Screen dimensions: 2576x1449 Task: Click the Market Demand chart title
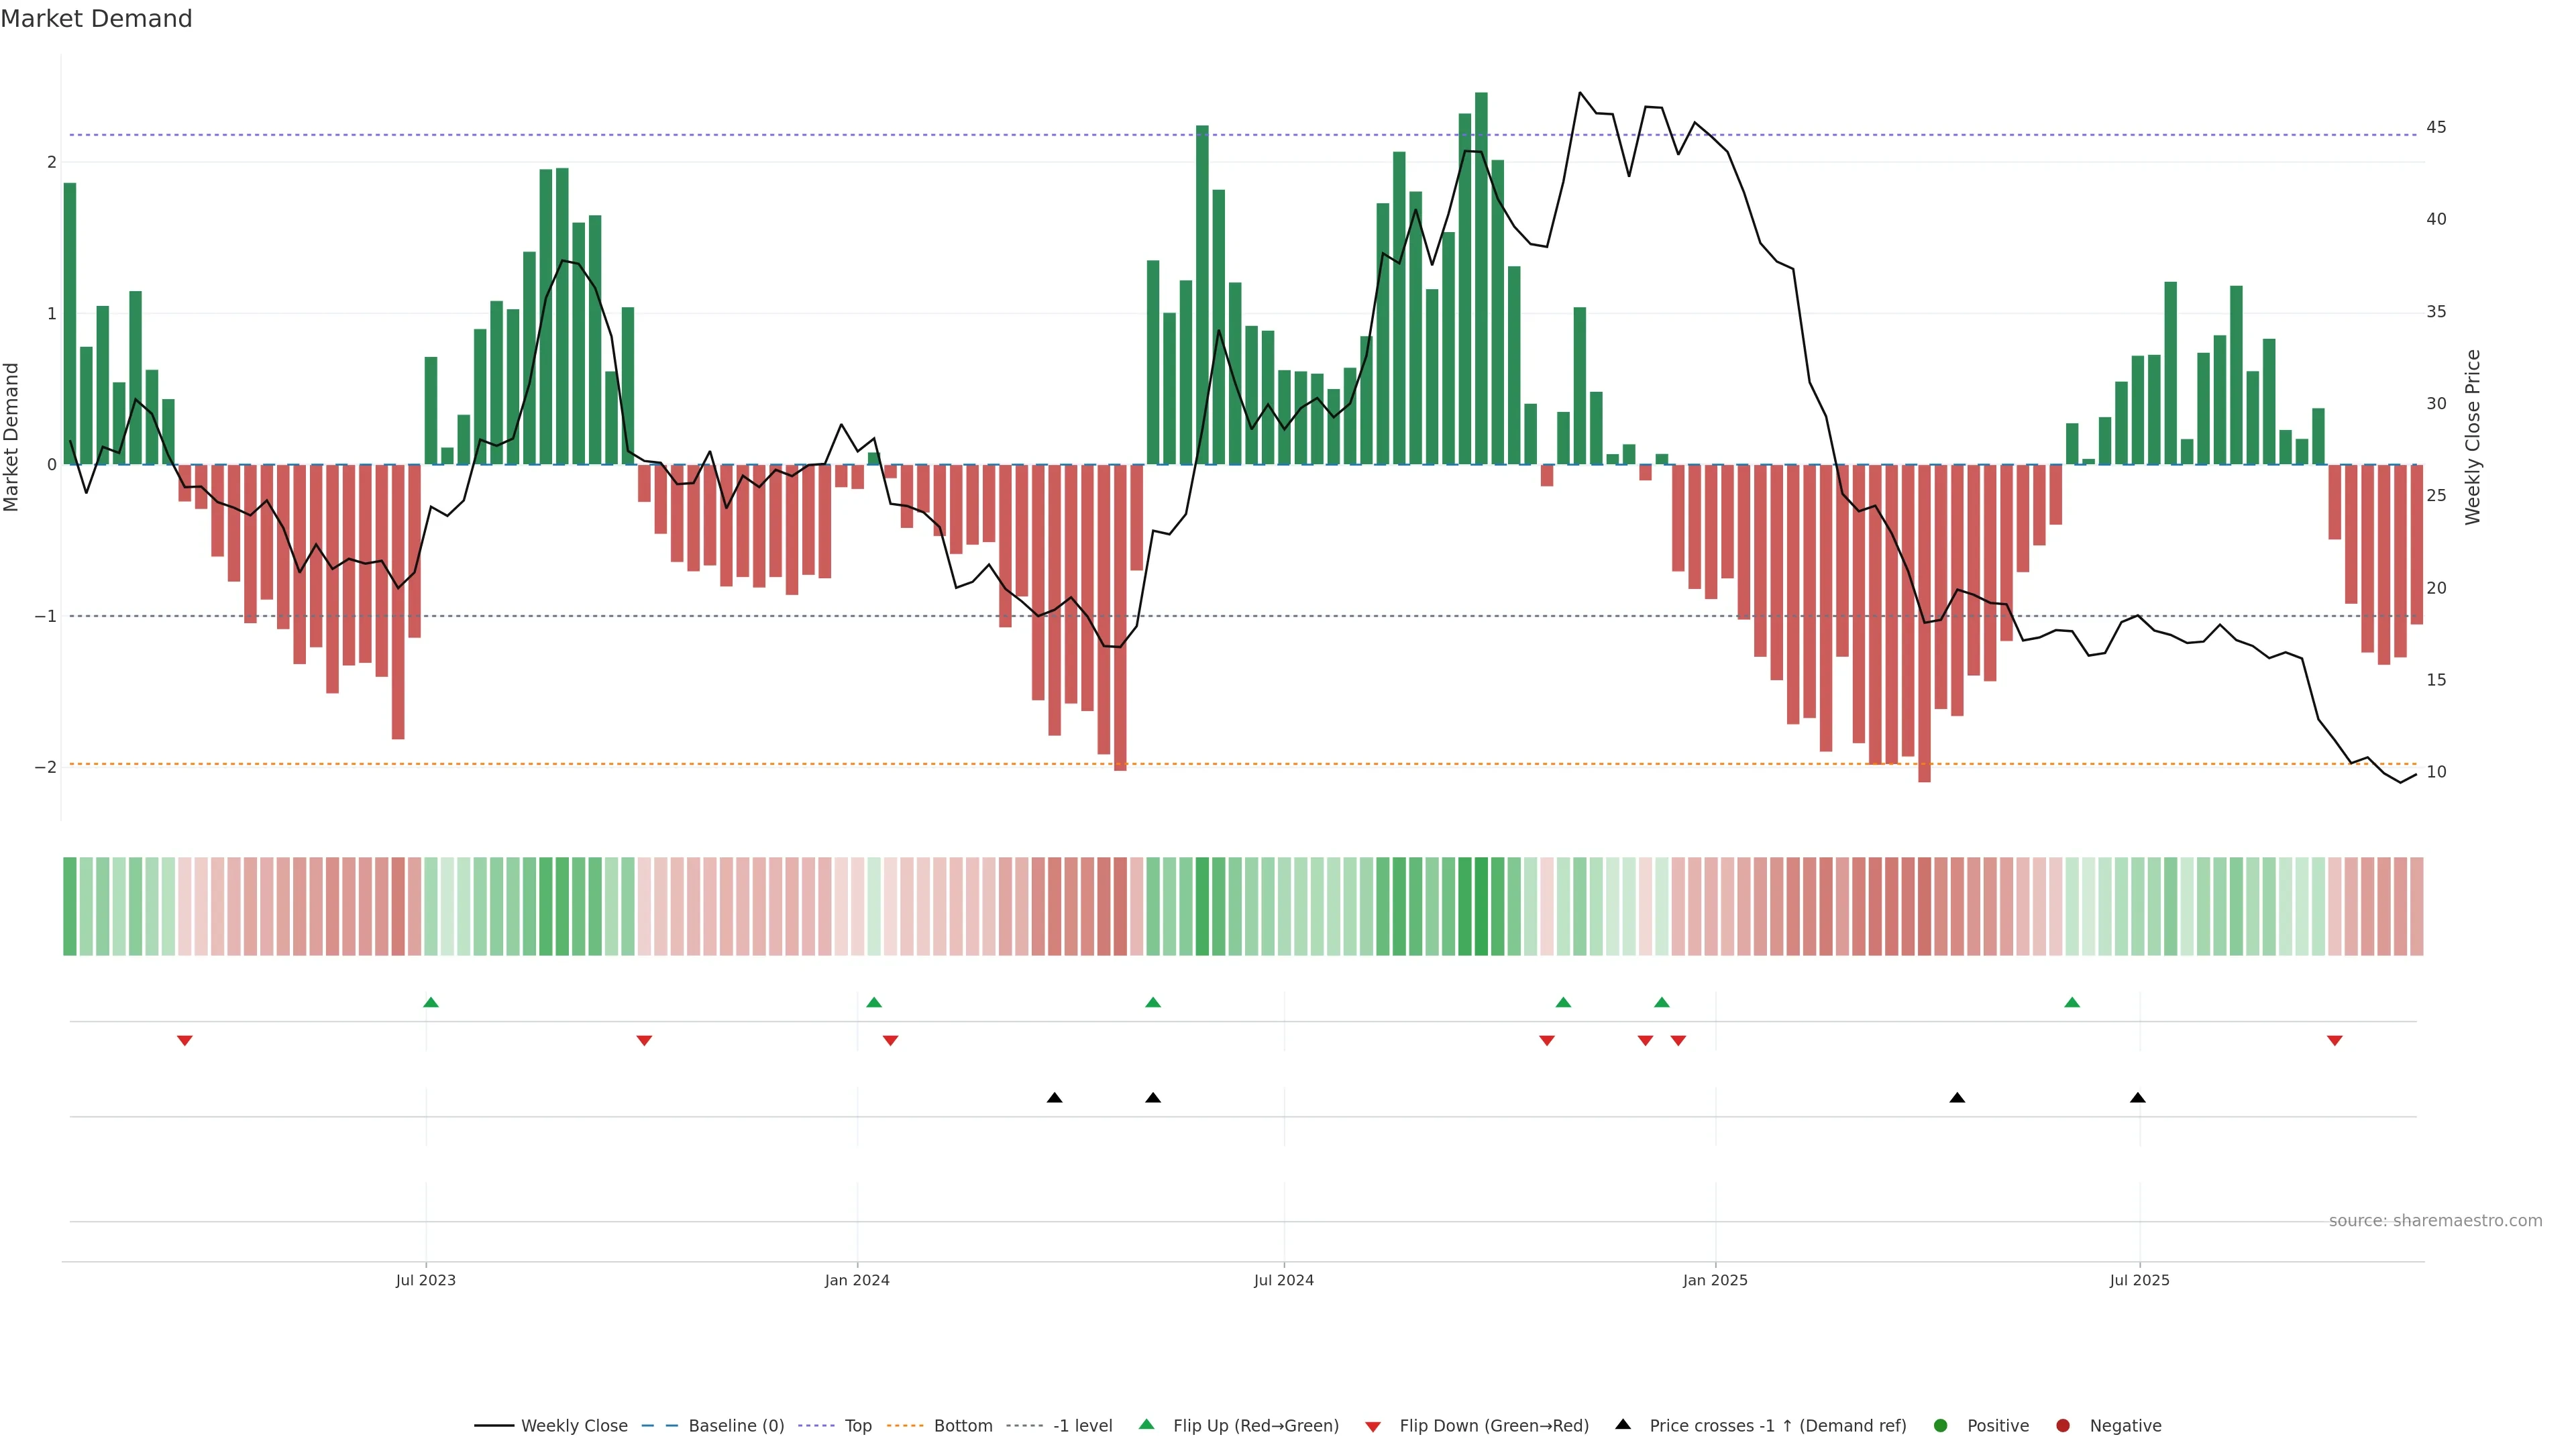[96, 18]
